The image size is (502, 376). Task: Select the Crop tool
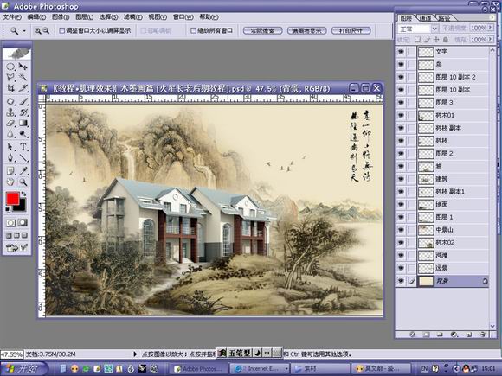coord(11,88)
